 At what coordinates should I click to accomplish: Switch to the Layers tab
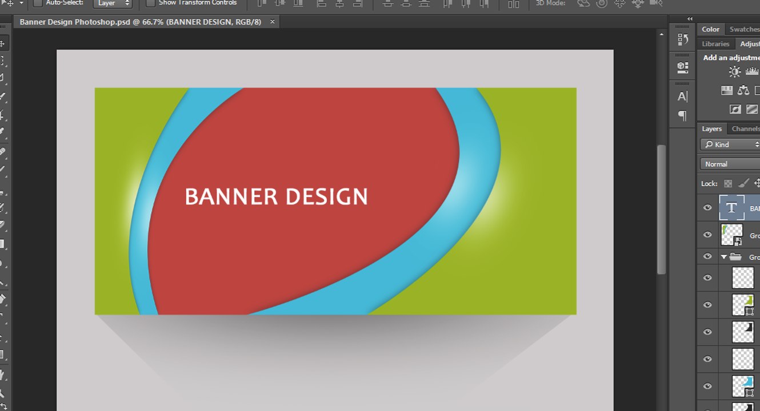click(712, 128)
